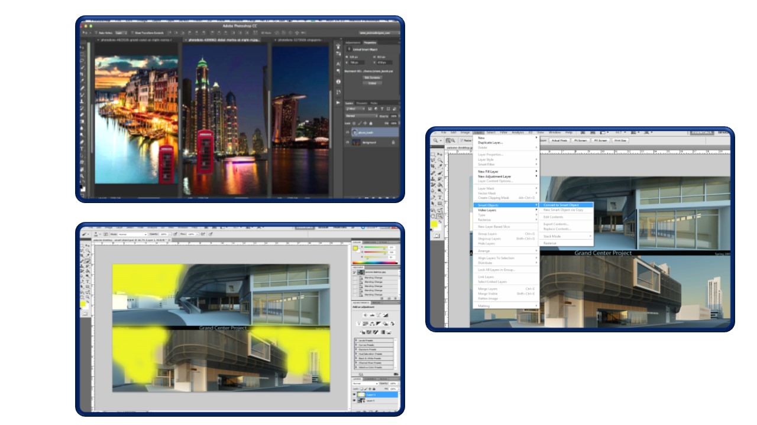Click the color spectrum ramp in Color panel
Screen dimensions: 757x425
(376, 263)
